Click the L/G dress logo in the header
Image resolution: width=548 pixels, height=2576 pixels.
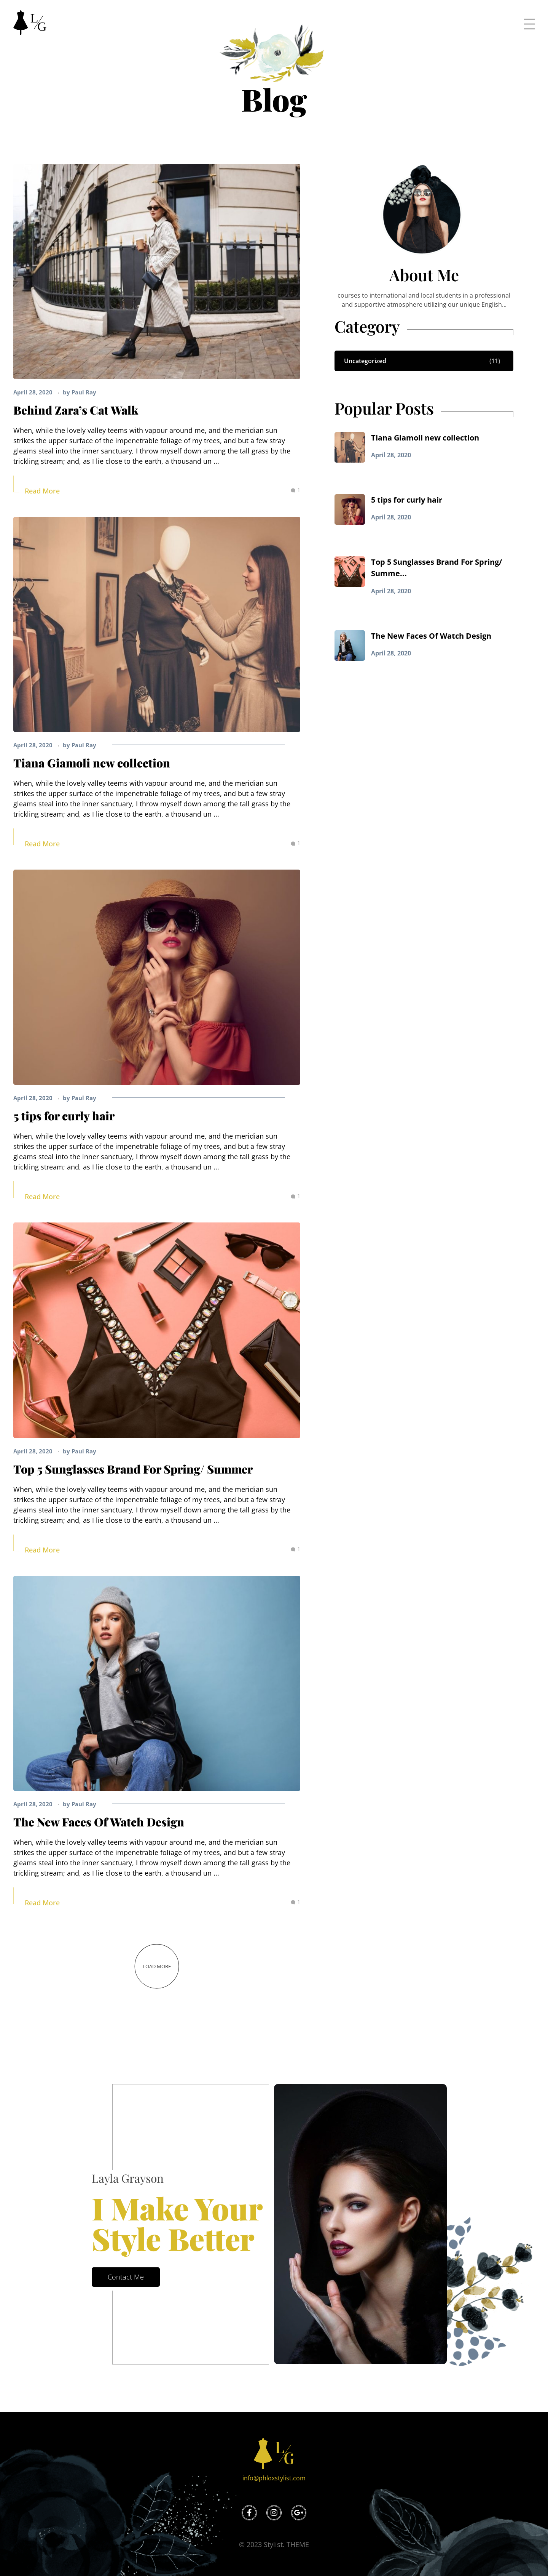click(30, 22)
